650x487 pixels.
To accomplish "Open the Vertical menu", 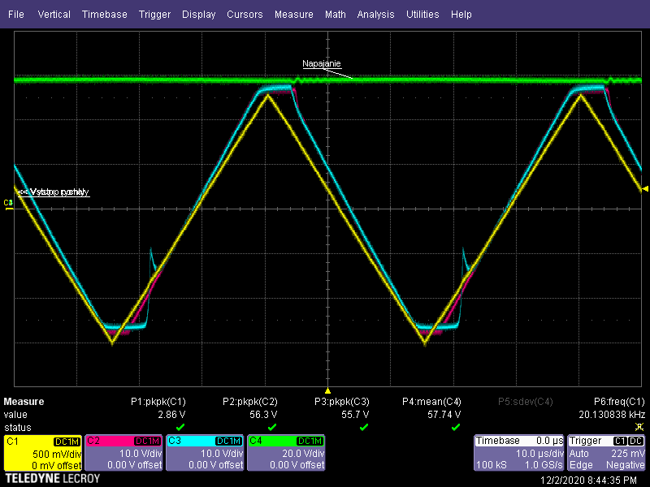I will point(54,15).
